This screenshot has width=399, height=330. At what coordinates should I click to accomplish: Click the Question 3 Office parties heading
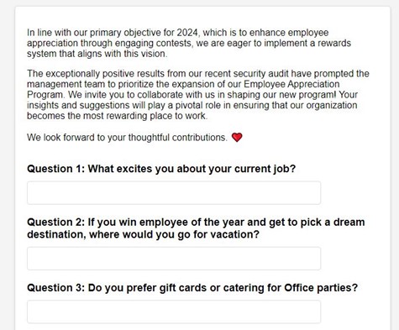[x=192, y=288]
